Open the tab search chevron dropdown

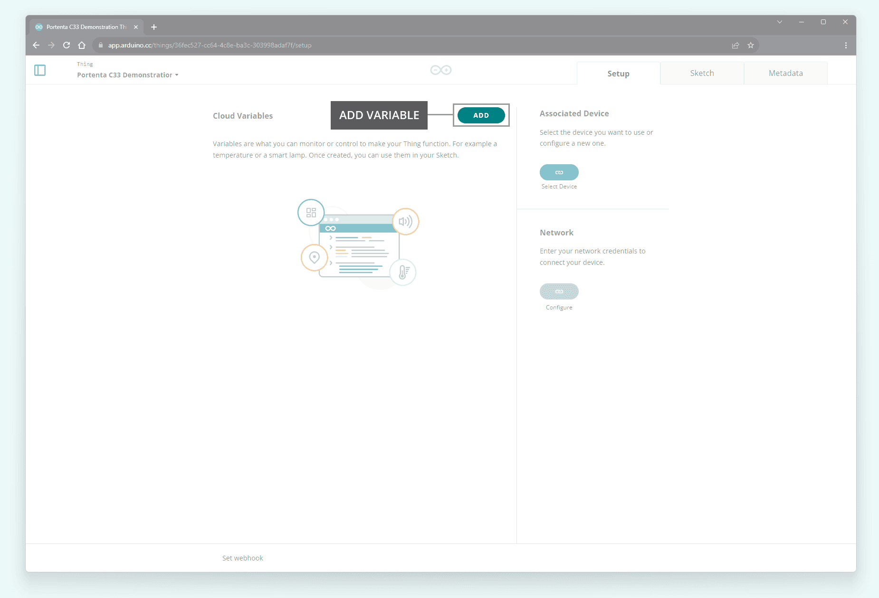[x=780, y=22]
